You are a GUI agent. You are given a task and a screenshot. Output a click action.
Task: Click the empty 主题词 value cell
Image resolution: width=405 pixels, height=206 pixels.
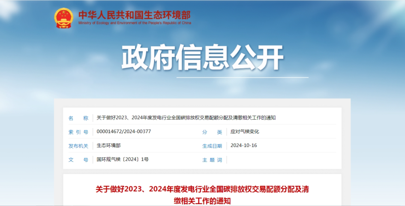tap(281, 160)
